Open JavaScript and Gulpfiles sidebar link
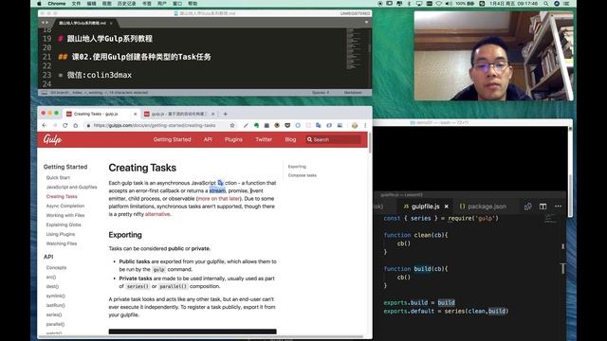Image resolution: width=607 pixels, height=341 pixels. 72,188
